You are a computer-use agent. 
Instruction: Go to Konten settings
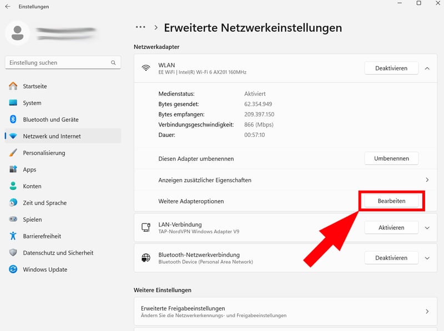pos(63,186)
